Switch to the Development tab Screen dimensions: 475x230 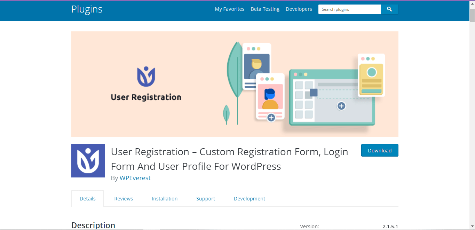point(249,198)
